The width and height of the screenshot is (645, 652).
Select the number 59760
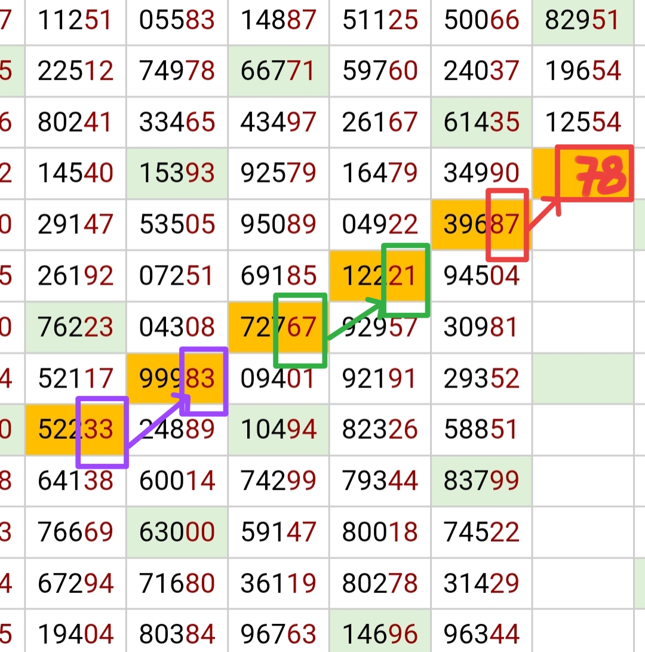(x=380, y=70)
